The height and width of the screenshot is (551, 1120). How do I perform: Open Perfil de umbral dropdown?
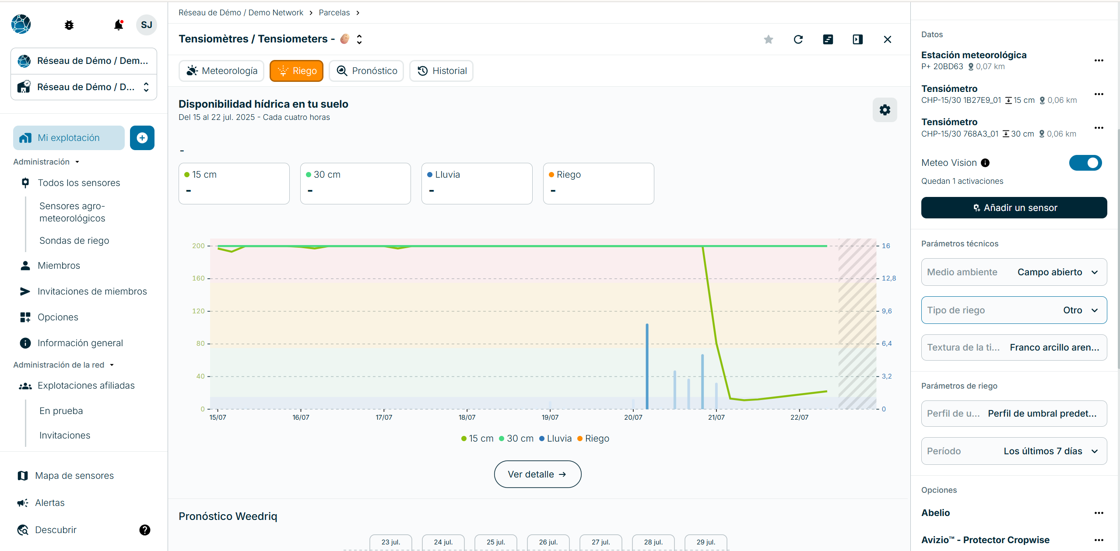pos(1014,414)
